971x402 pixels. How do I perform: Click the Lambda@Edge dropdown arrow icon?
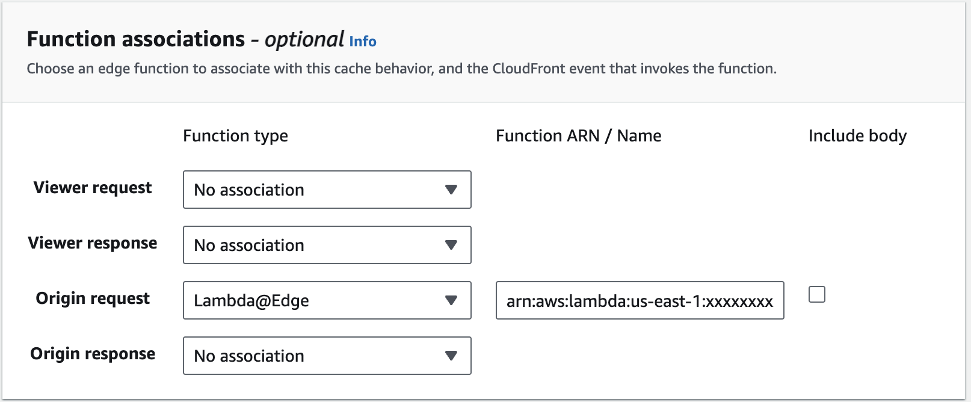451,300
